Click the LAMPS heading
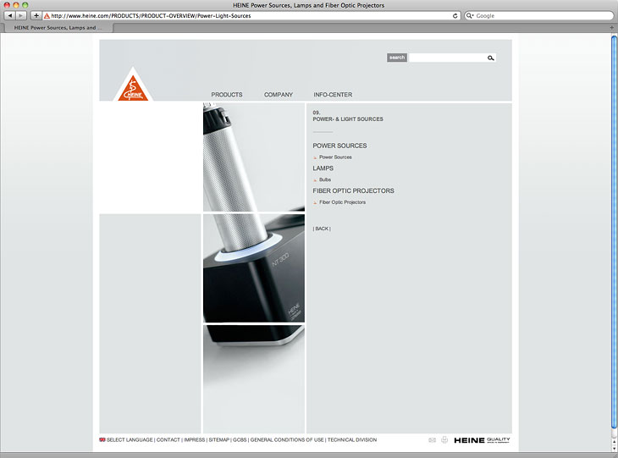 click(x=323, y=168)
